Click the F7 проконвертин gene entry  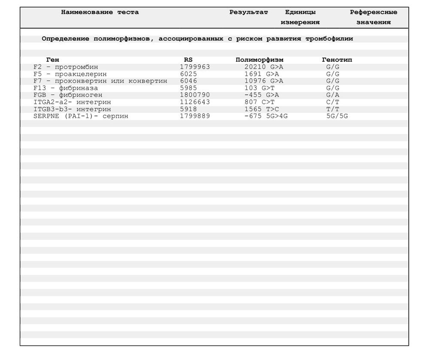100,81
